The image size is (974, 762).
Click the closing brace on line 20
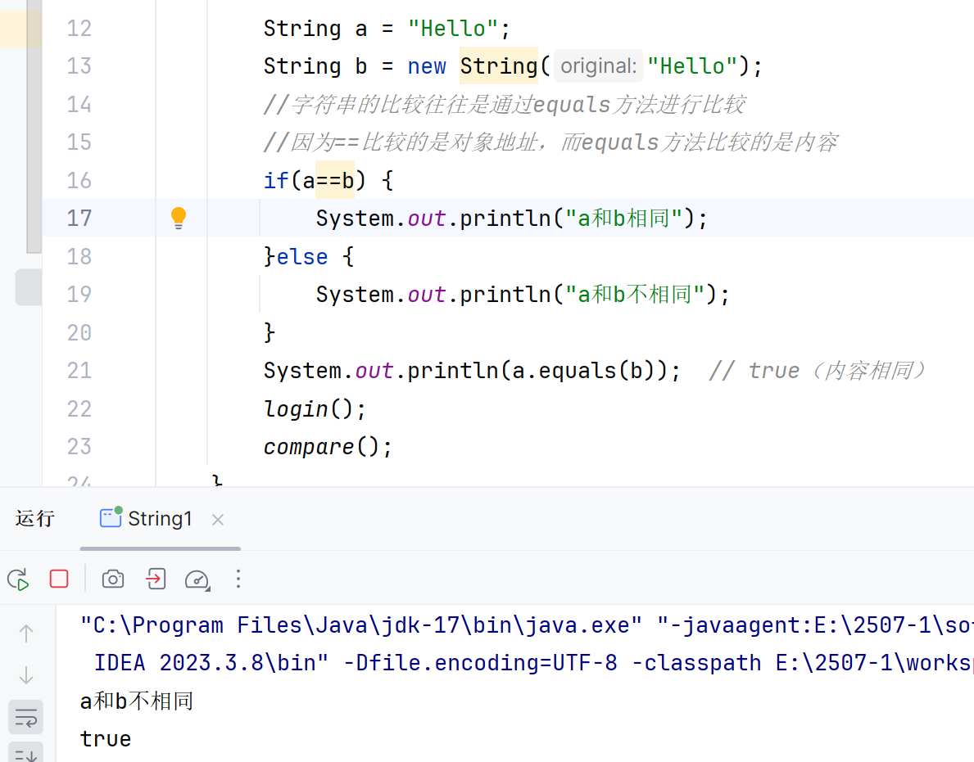coord(269,332)
